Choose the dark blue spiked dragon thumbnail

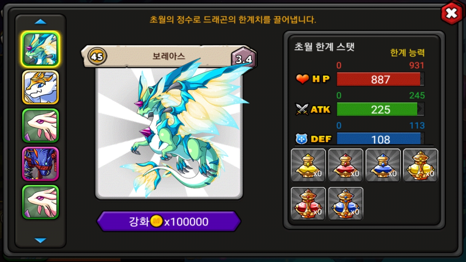[x=40, y=164]
